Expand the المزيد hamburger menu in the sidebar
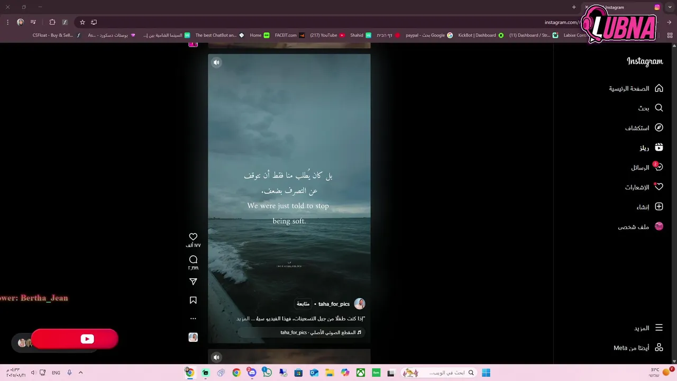 click(x=648, y=328)
